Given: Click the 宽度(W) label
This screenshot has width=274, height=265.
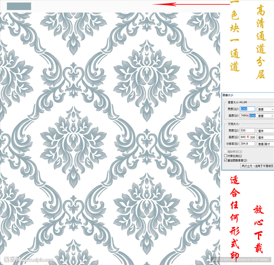Looking at the screenshot, I should [233, 109].
